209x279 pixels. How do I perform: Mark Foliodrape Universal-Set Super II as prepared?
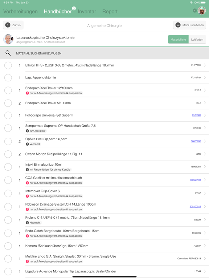pyautogui.click(x=8, y=115)
